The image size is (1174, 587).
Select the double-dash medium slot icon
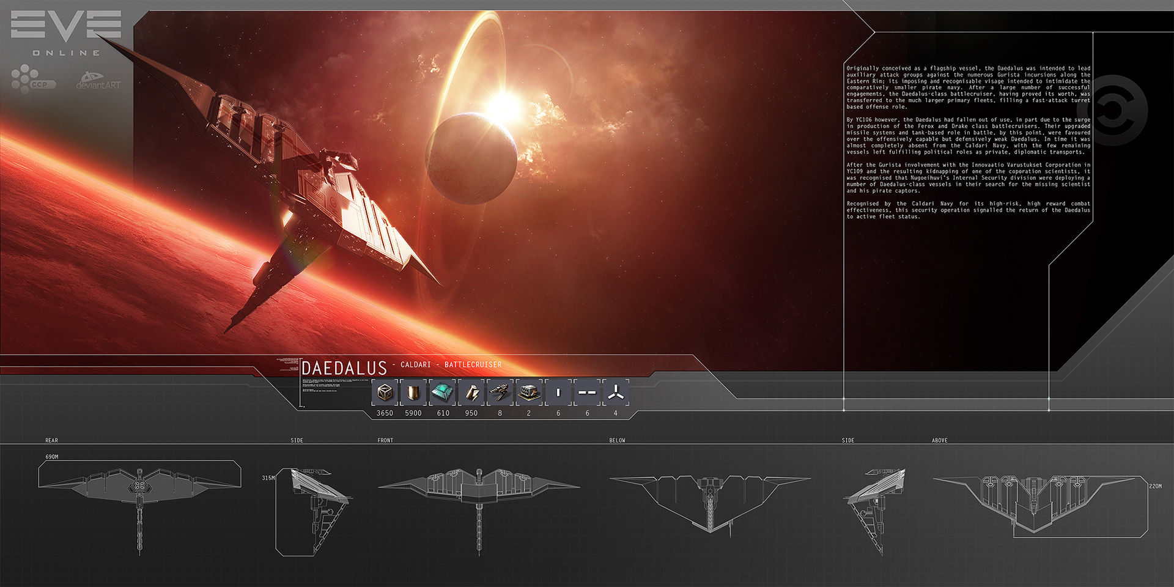587,393
